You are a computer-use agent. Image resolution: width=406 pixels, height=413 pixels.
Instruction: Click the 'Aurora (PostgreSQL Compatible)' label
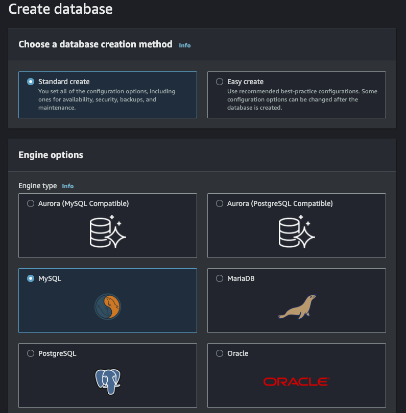[x=280, y=203]
